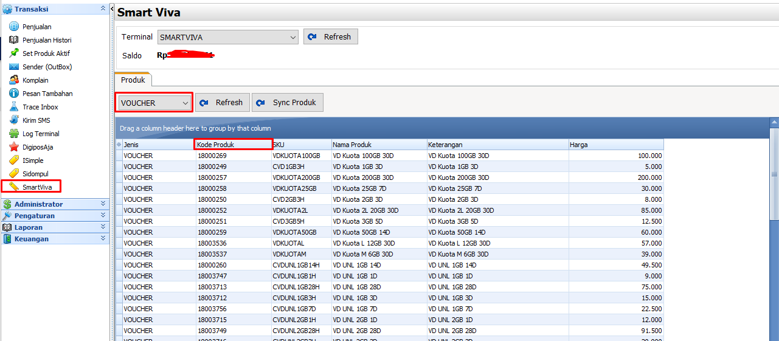Image resolution: width=779 pixels, height=341 pixels.
Task: Expand the Pengaturan section
Action: tap(103, 216)
